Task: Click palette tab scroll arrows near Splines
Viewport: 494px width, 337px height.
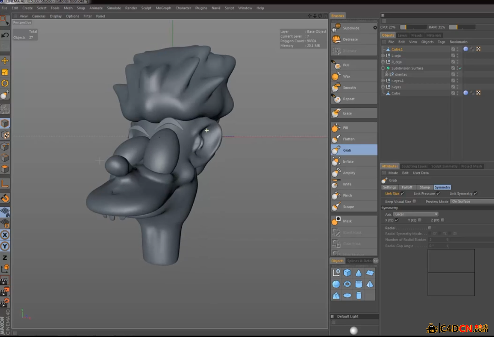Action: [376, 261]
